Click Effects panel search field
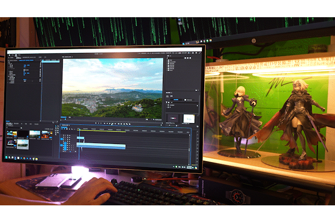Image resolution: width=335 pixels, height=223 pixels. tap(176, 58)
